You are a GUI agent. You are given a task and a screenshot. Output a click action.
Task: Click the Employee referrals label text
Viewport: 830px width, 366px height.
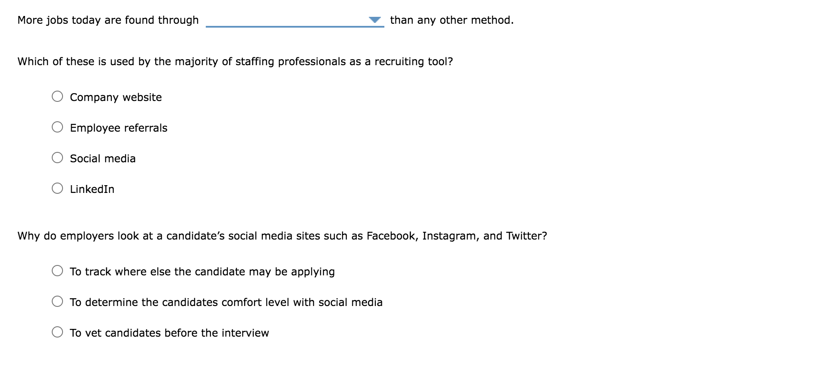(x=119, y=128)
